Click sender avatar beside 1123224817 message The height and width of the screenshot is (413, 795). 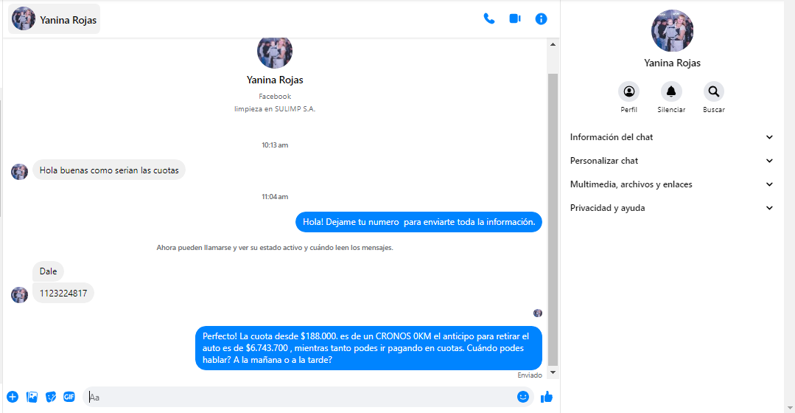pos(19,295)
